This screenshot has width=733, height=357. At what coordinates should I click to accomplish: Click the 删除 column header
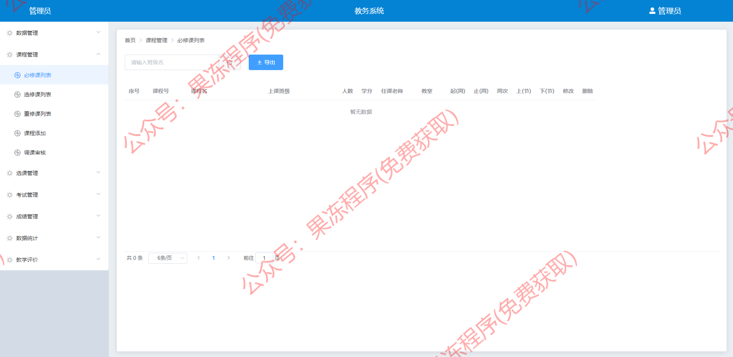tap(588, 91)
